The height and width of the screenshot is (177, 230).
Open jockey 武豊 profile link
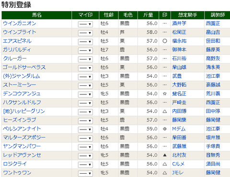tap(177, 76)
